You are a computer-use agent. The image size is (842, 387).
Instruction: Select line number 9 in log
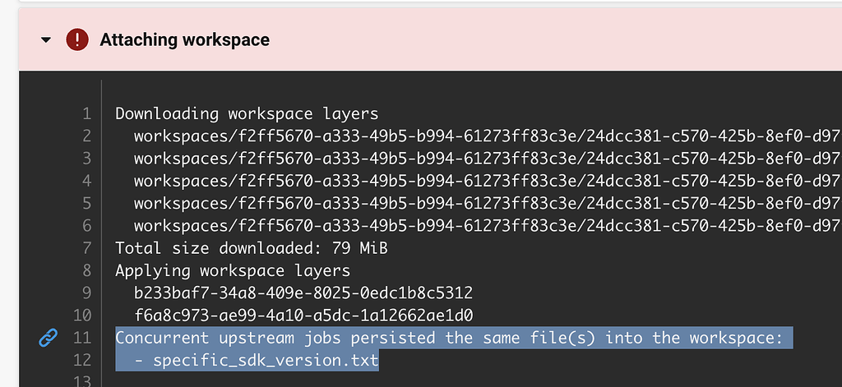[86, 293]
